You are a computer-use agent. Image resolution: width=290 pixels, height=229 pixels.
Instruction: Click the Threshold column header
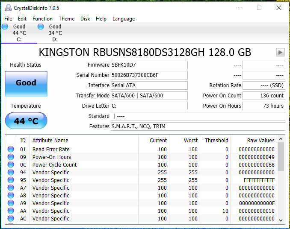coord(216,141)
